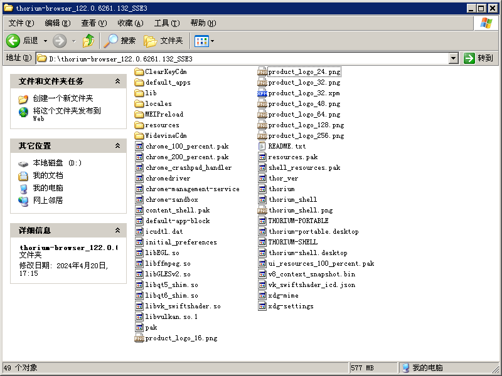Viewport: 502px width, 376px height.
Task: Select the file named initial_preferences
Action: 181,243
